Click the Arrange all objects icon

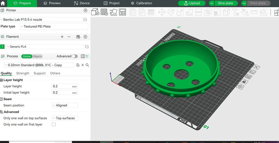(122, 12)
